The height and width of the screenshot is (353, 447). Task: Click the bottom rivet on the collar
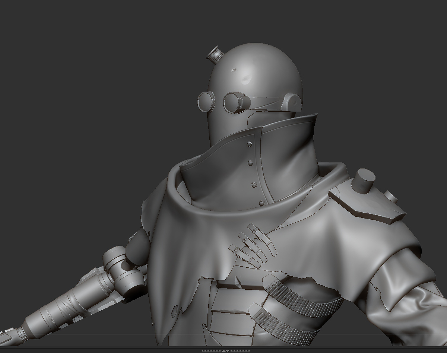[261, 203]
